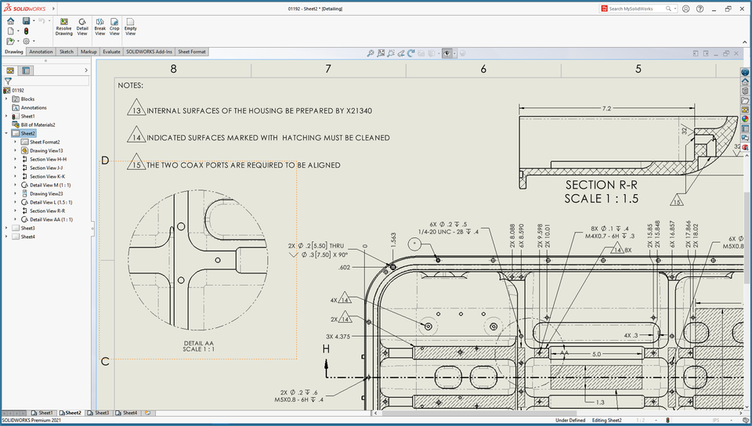Click the Editing Sheet2 status text
The image size is (752, 426).
606,421
